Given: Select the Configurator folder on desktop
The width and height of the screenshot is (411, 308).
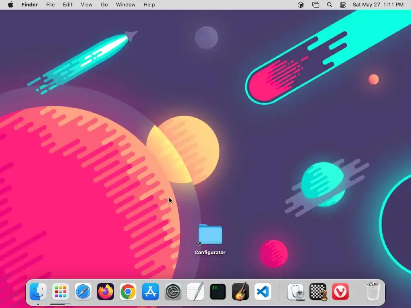Looking at the screenshot, I should [210, 235].
